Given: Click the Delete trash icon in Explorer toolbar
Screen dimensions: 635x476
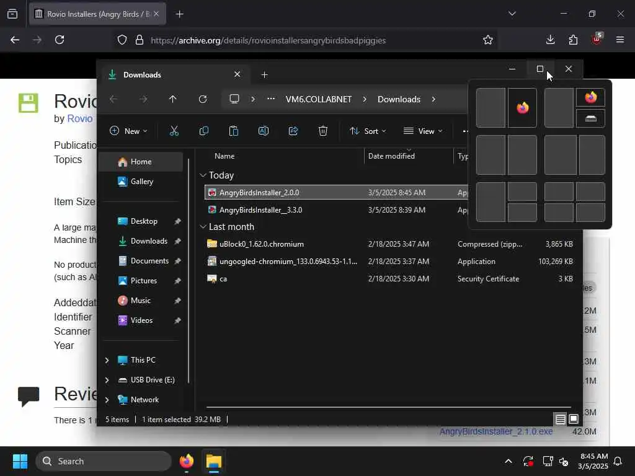Looking at the screenshot, I should (322, 131).
